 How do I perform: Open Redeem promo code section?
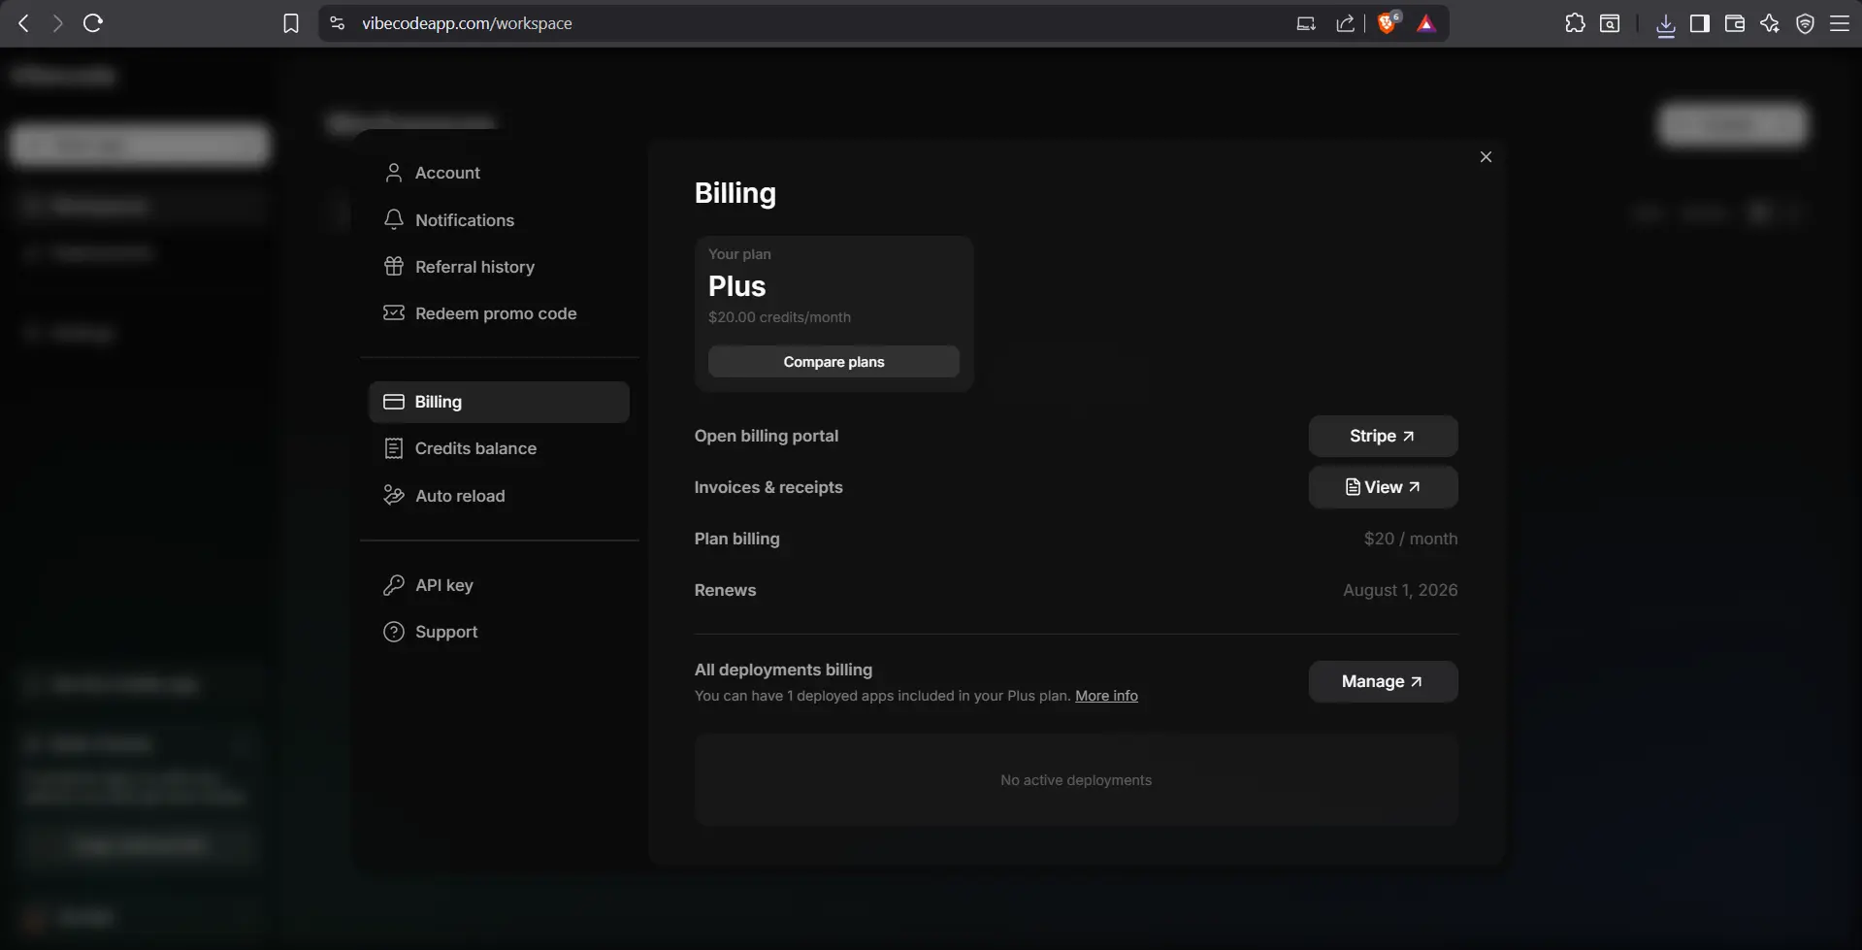[499, 313]
